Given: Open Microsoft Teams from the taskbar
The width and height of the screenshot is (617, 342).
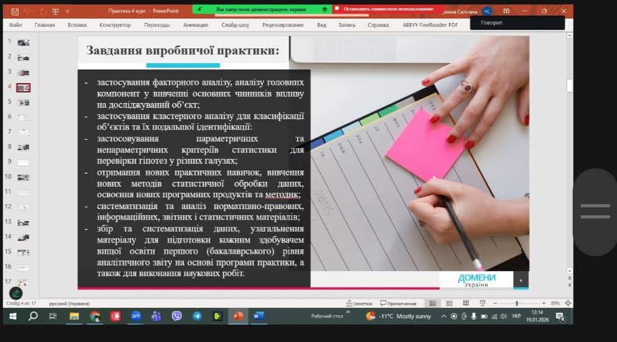Looking at the screenshot, I should click(156, 316).
